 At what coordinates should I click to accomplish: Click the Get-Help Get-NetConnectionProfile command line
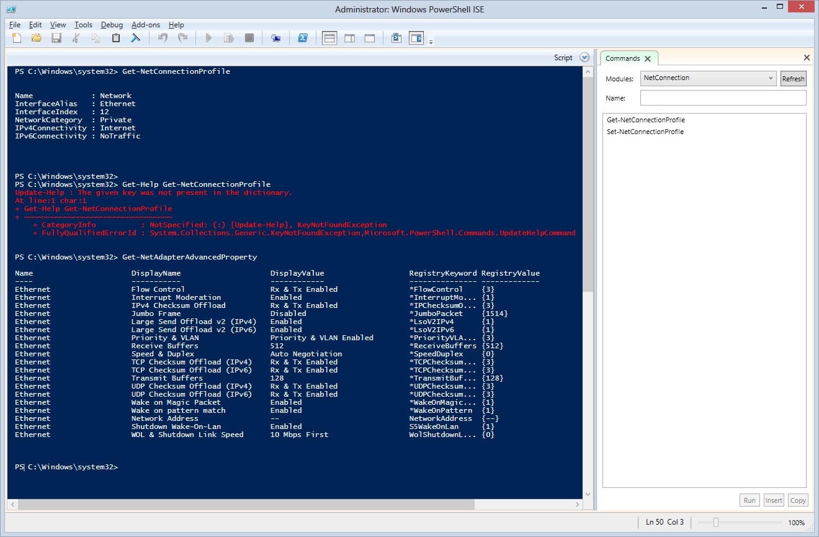(196, 184)
